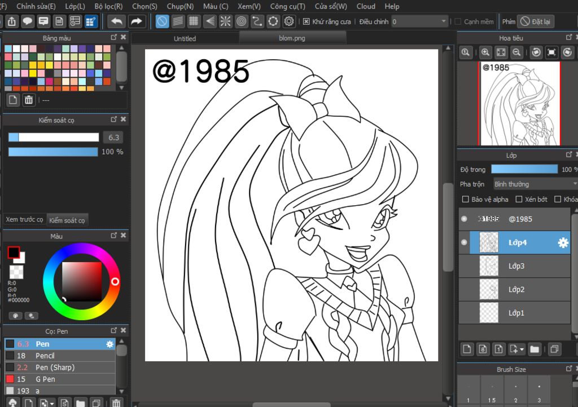Delete palette color with trash icon
Viewport: 578px width, 407px height.
click(29, 100)
